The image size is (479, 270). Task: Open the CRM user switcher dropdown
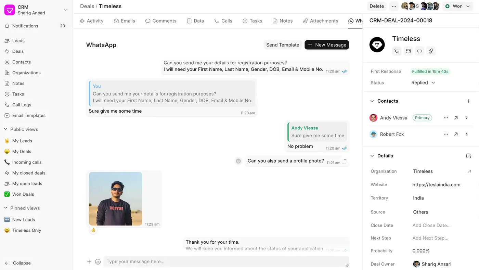coord(36,10)
